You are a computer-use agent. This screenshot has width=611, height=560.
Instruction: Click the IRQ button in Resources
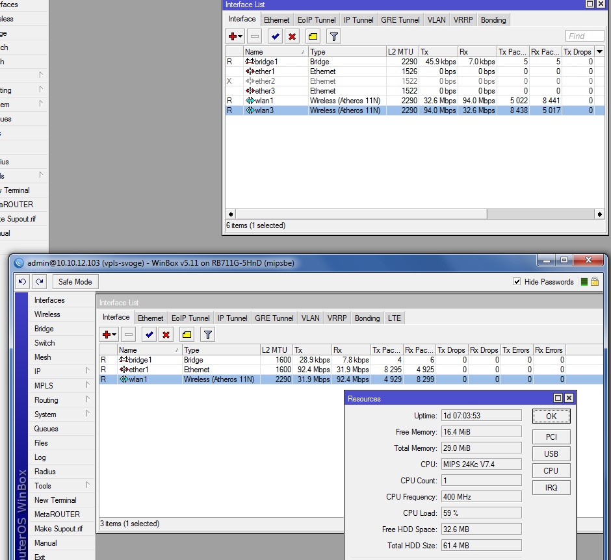pos(551,487)
